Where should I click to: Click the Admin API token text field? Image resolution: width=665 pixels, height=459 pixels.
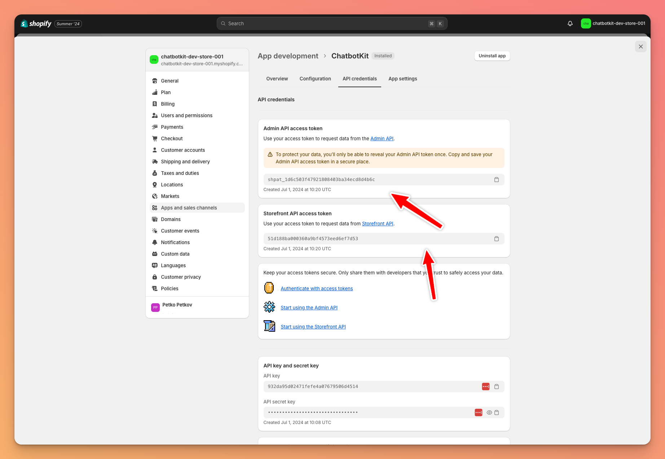[384, 180]
